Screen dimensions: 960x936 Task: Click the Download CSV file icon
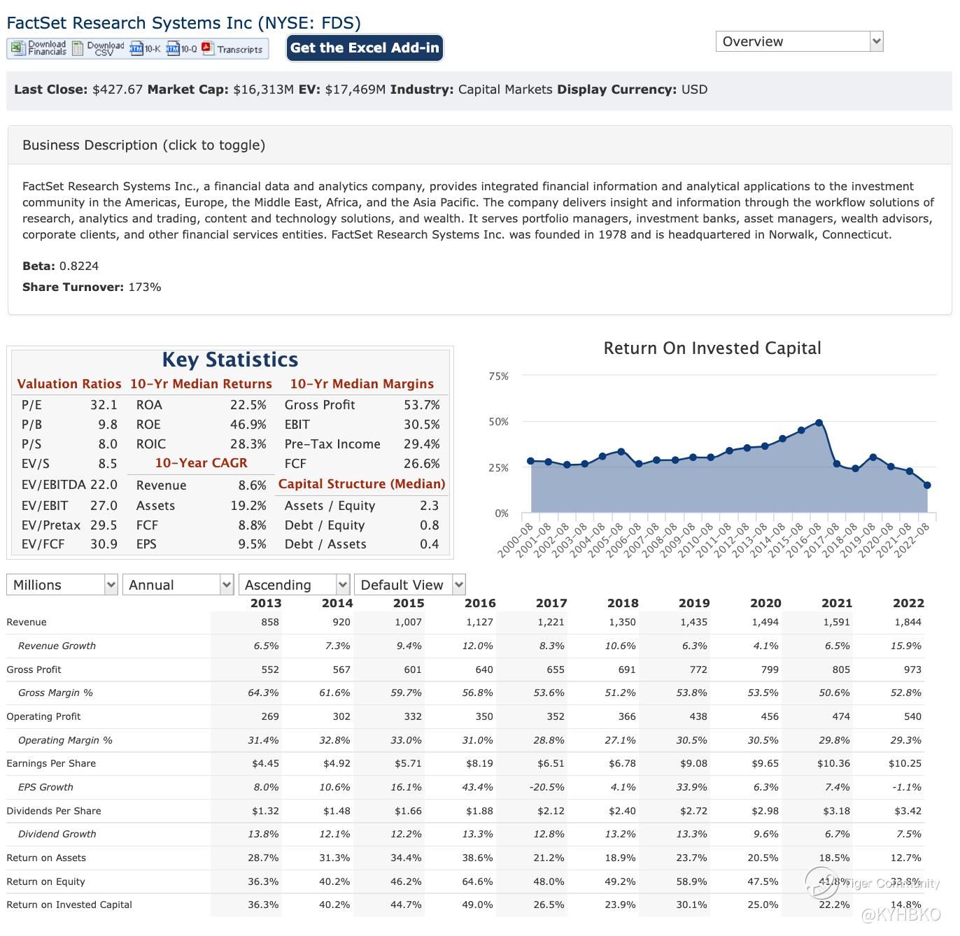pos(78,48)
